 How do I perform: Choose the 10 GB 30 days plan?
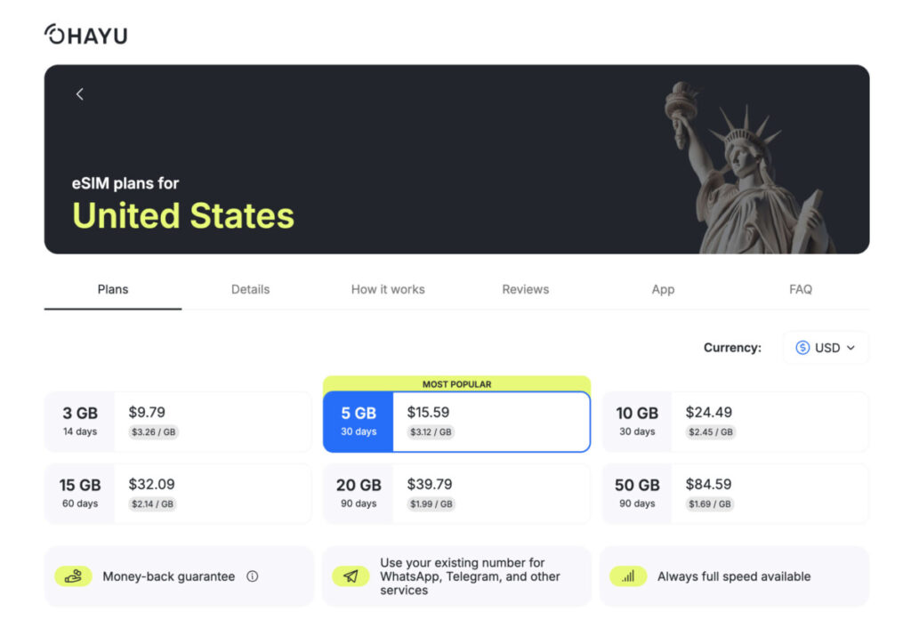point(735,422)
